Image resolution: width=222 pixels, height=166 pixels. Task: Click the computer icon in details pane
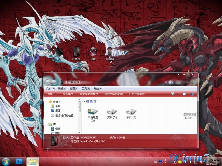[x=54, y=141]
